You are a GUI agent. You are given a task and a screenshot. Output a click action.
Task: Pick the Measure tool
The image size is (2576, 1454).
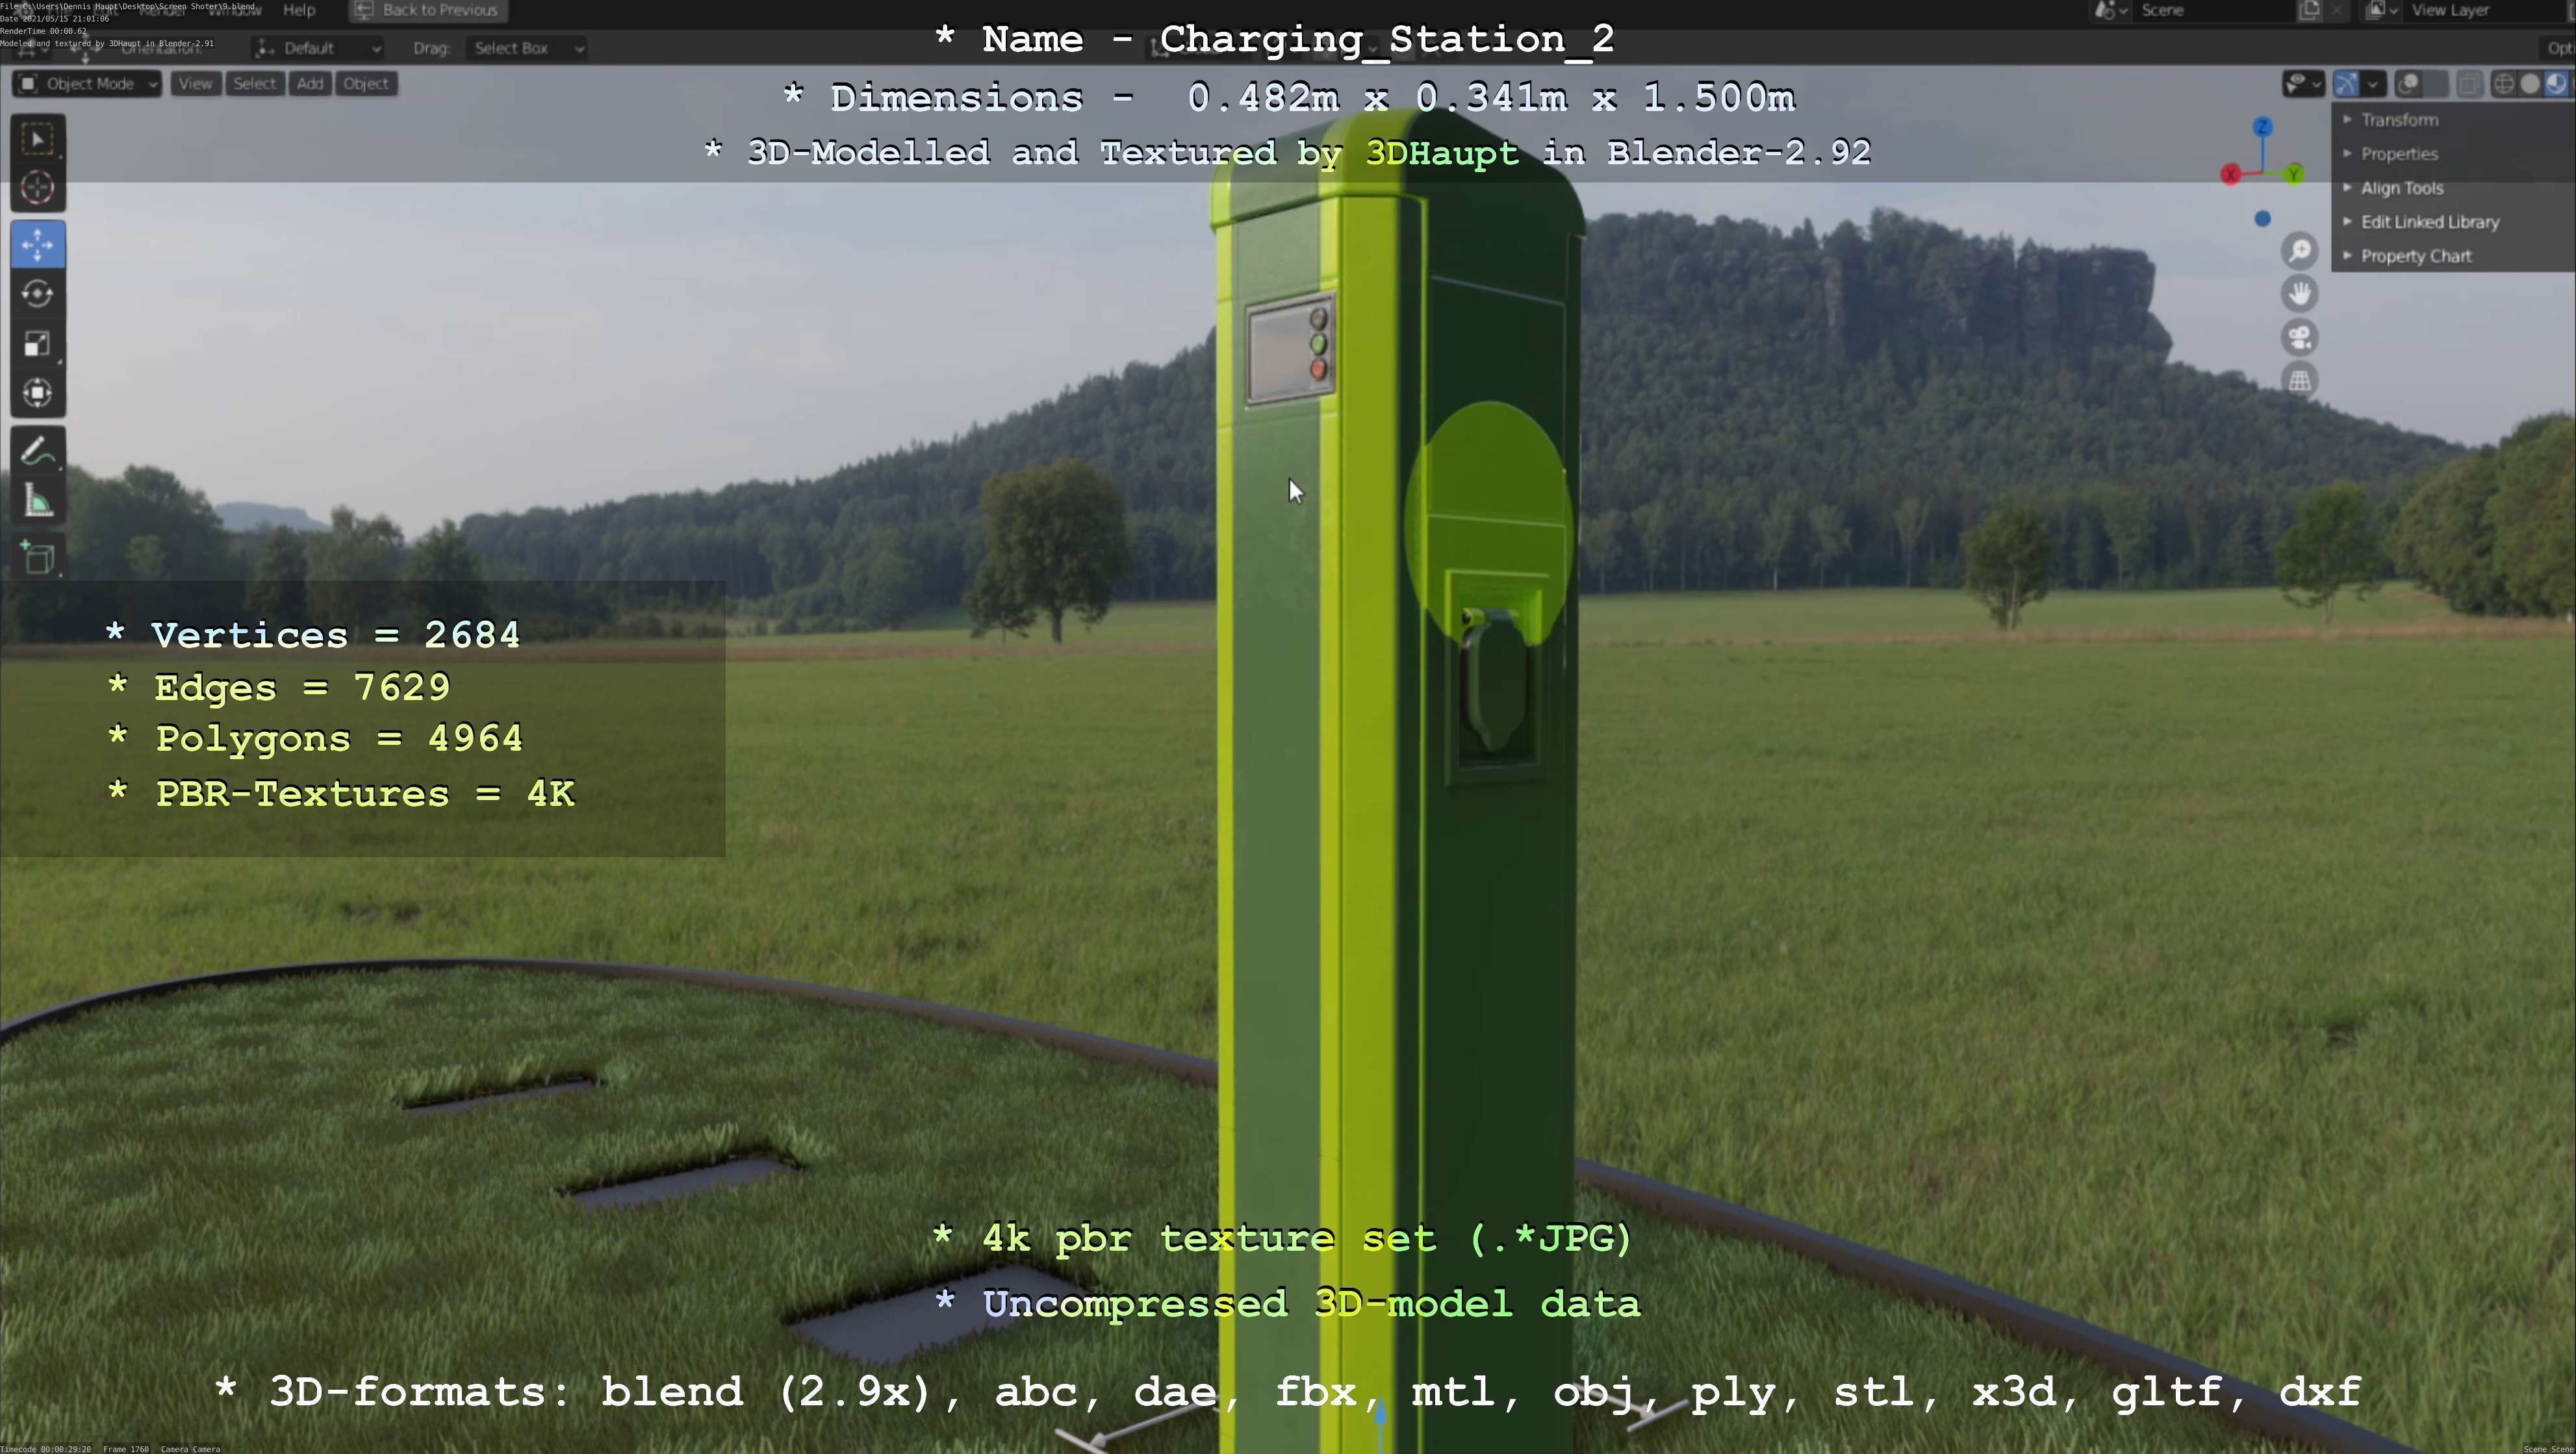pos(38,501)
